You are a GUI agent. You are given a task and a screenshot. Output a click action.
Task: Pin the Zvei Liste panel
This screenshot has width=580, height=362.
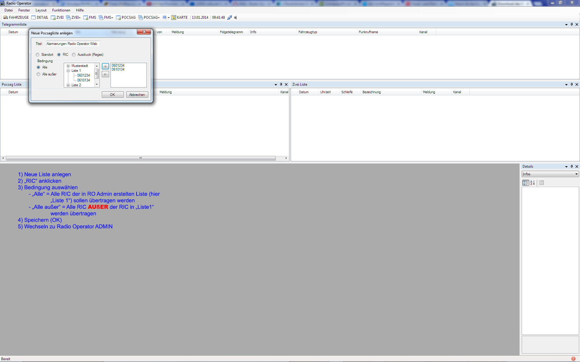[x=572, y=84]
